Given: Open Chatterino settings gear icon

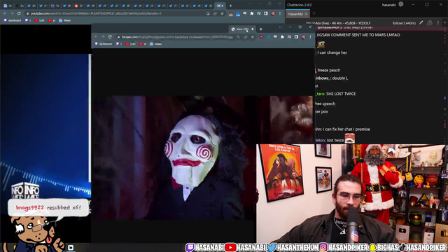Looking at the screenshot, I should pos(401,4).
